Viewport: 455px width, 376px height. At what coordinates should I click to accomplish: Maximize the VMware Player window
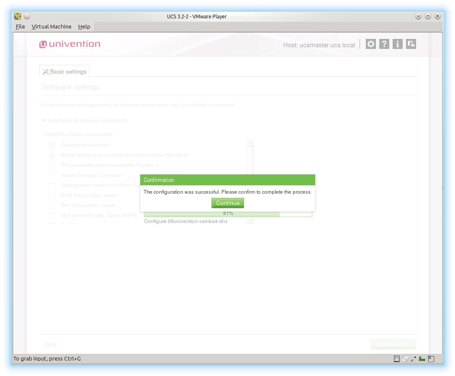(428, 16)
